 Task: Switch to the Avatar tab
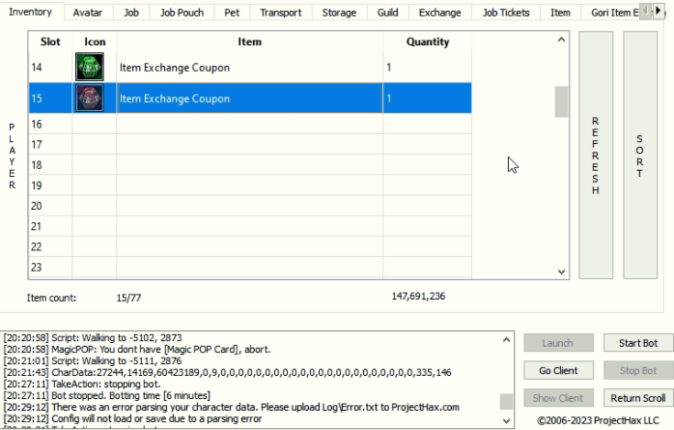click(x=89, y=13)
